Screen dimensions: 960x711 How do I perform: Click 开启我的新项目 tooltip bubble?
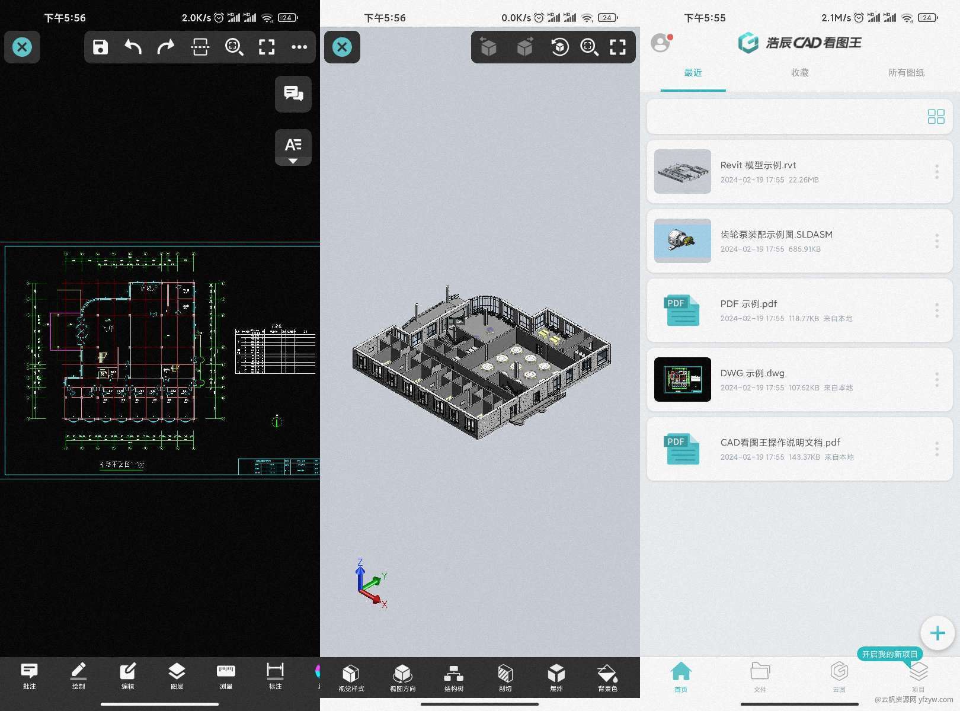coord(889,654)
